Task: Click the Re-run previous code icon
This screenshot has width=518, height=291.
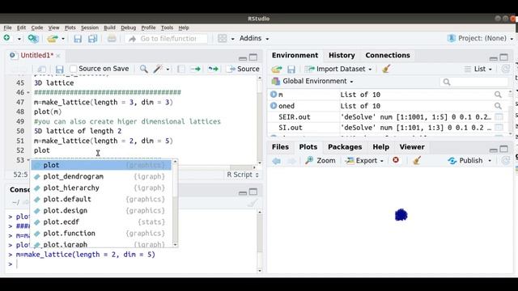Action: click(x=214, y=69)
